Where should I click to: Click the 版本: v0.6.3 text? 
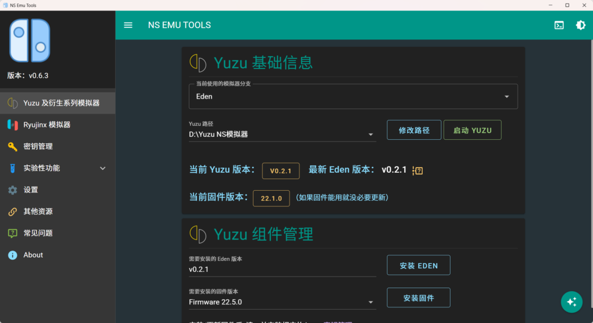click(28, 76)
